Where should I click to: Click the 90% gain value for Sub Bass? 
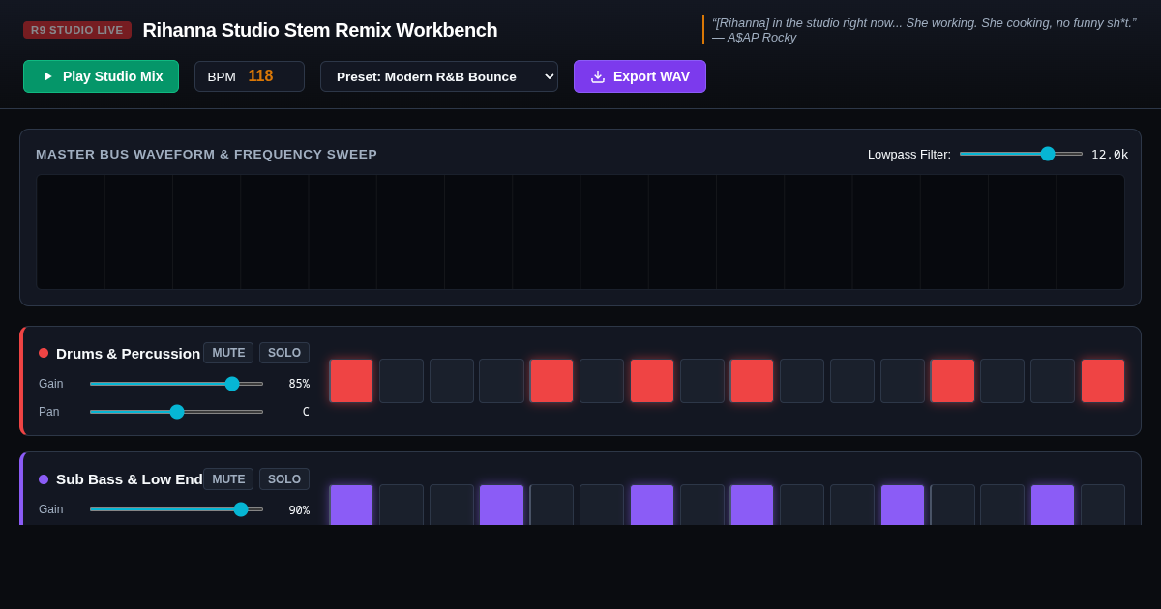coord(299,509)
